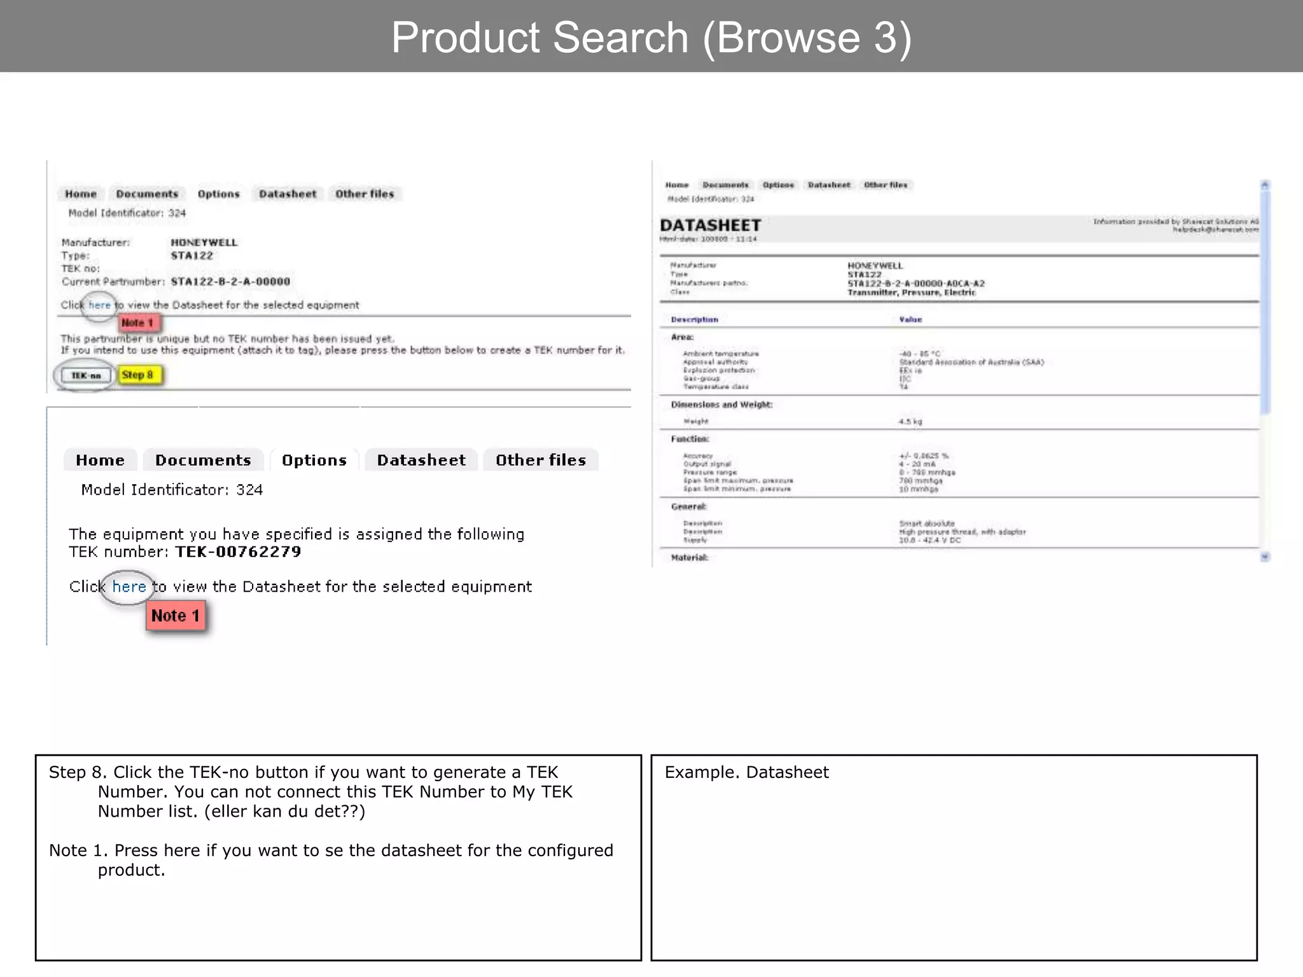The height and width of the screenshot is (977, 1303).
Task: Open Other files tab in datasheet window
Action: tap(886, 185)
